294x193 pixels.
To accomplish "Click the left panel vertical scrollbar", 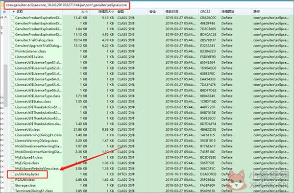I will tap(5, 86).
